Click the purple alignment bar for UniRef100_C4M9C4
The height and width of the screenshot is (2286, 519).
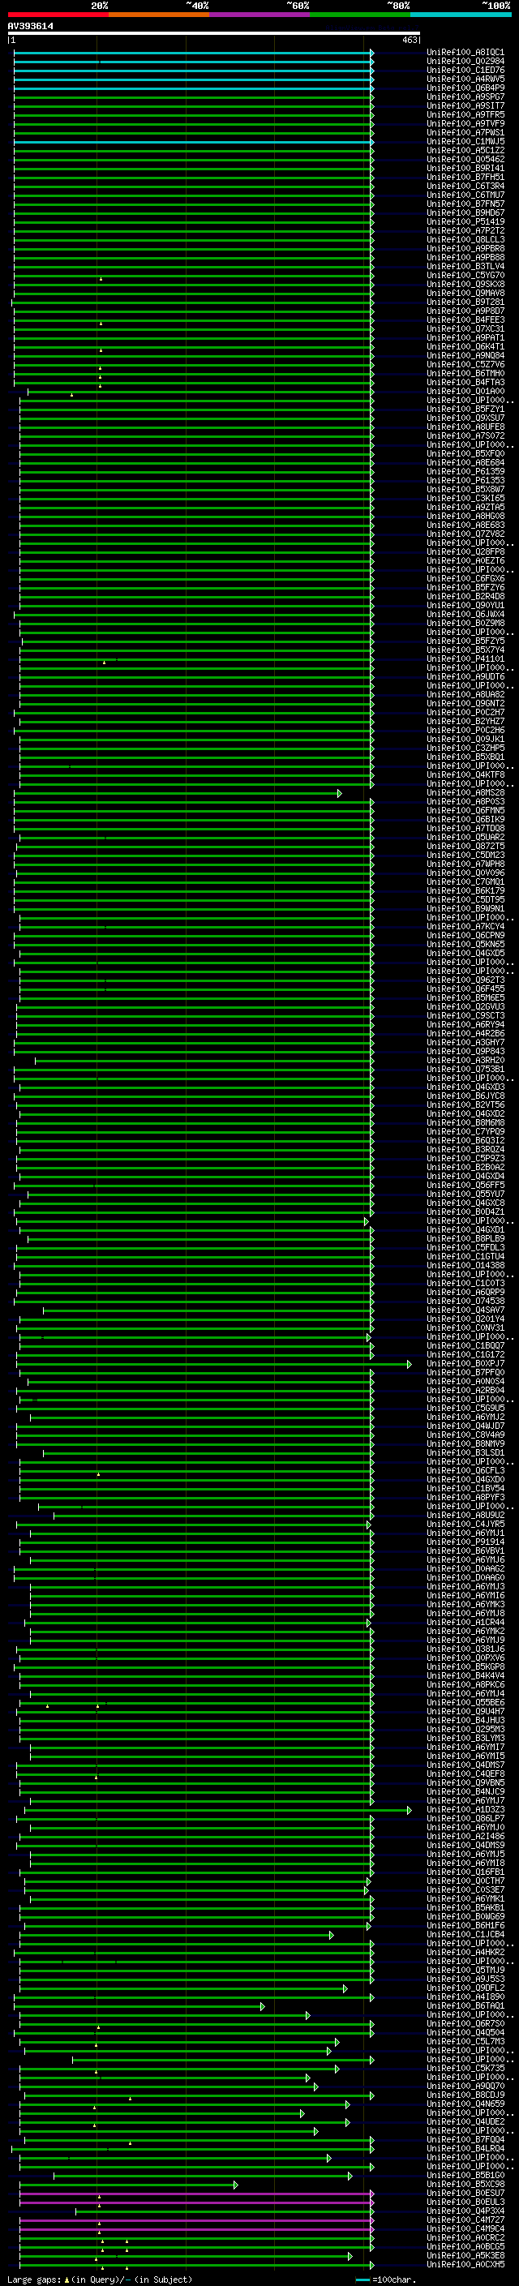pos(197,2229)
